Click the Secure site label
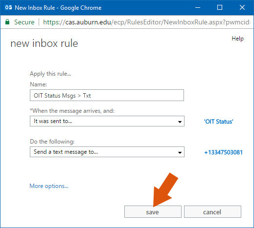This screenshot has height=228, width=254. pos(24,22)
